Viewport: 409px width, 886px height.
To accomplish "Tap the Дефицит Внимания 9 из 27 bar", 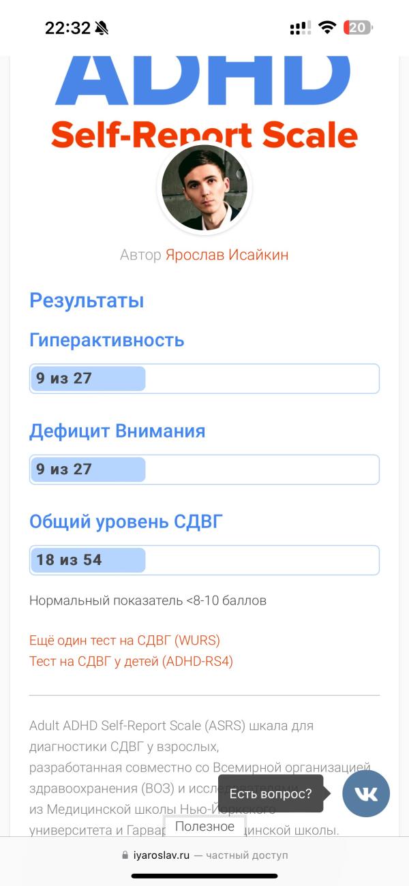I will click(x=204, y=470).
